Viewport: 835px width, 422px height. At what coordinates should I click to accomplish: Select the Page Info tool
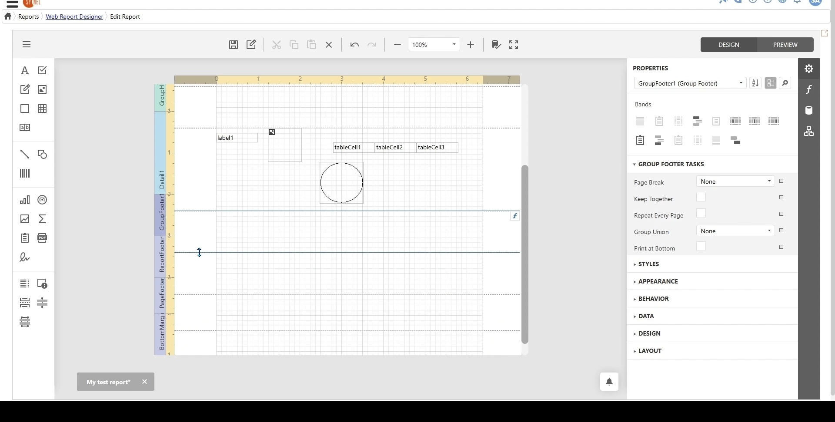pos(42,284)
